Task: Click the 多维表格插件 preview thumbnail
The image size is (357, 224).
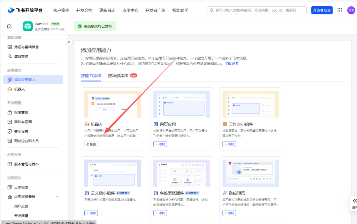Action: tap(182, 173)
